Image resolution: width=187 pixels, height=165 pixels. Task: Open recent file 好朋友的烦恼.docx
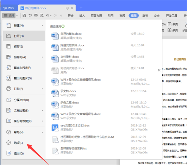tap(72, 45)
